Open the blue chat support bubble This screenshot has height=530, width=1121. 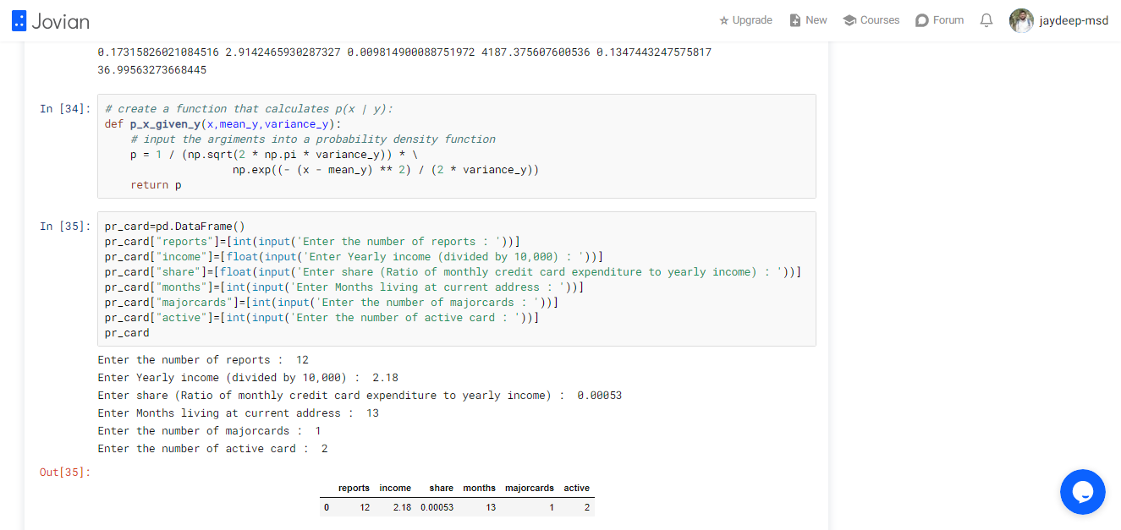1083,492
